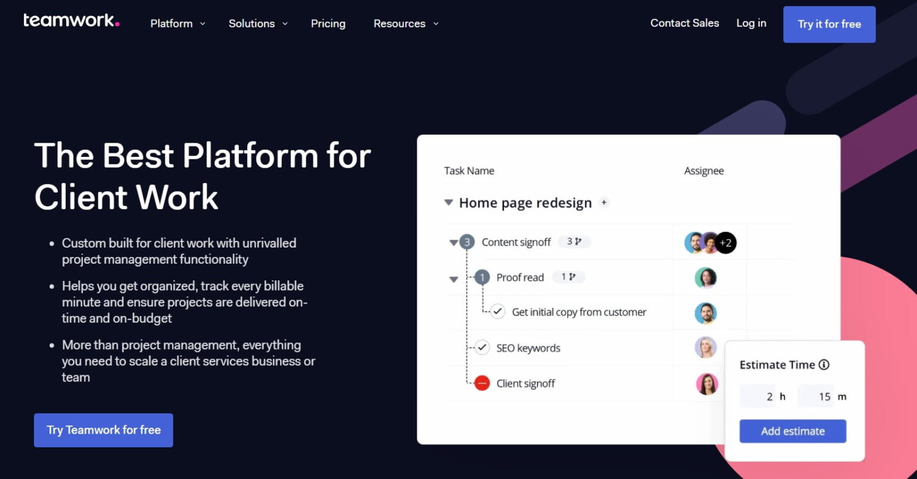Screen dimensions: 917x479
Task: Select the SEO keywords task name
Action: click(x=528, y=348)
